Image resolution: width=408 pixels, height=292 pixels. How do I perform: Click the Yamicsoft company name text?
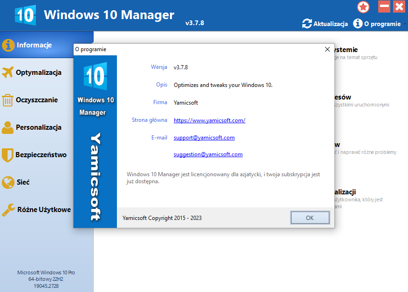[186, 103]
